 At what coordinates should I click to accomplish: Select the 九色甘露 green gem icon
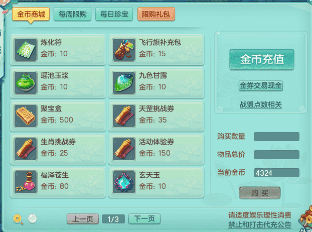coord(124,83)
